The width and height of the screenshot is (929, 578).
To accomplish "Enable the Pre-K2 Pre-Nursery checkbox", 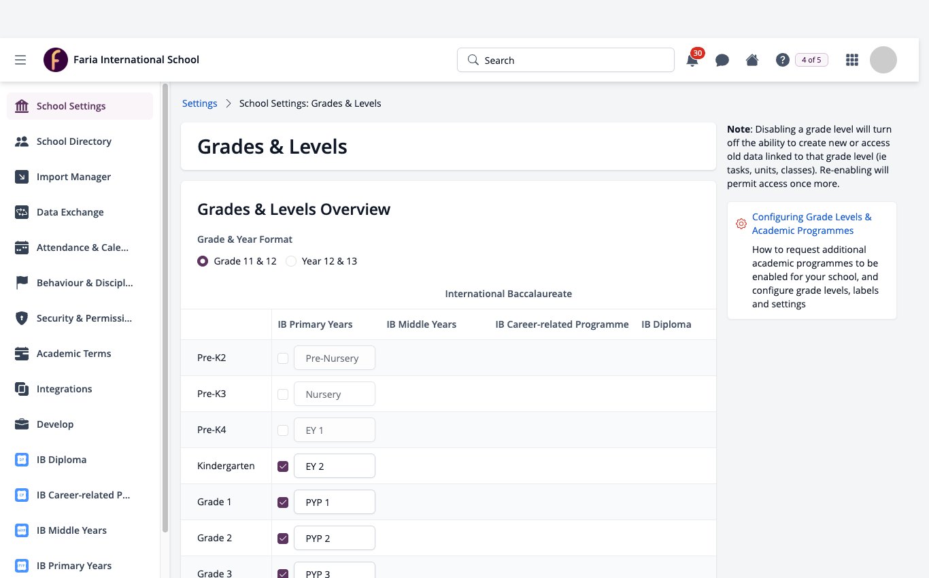I will click(x=283, y=358).
